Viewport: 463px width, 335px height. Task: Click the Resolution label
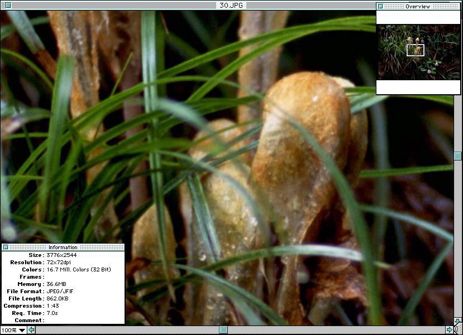pyautogui.click(x=27, y=262)
